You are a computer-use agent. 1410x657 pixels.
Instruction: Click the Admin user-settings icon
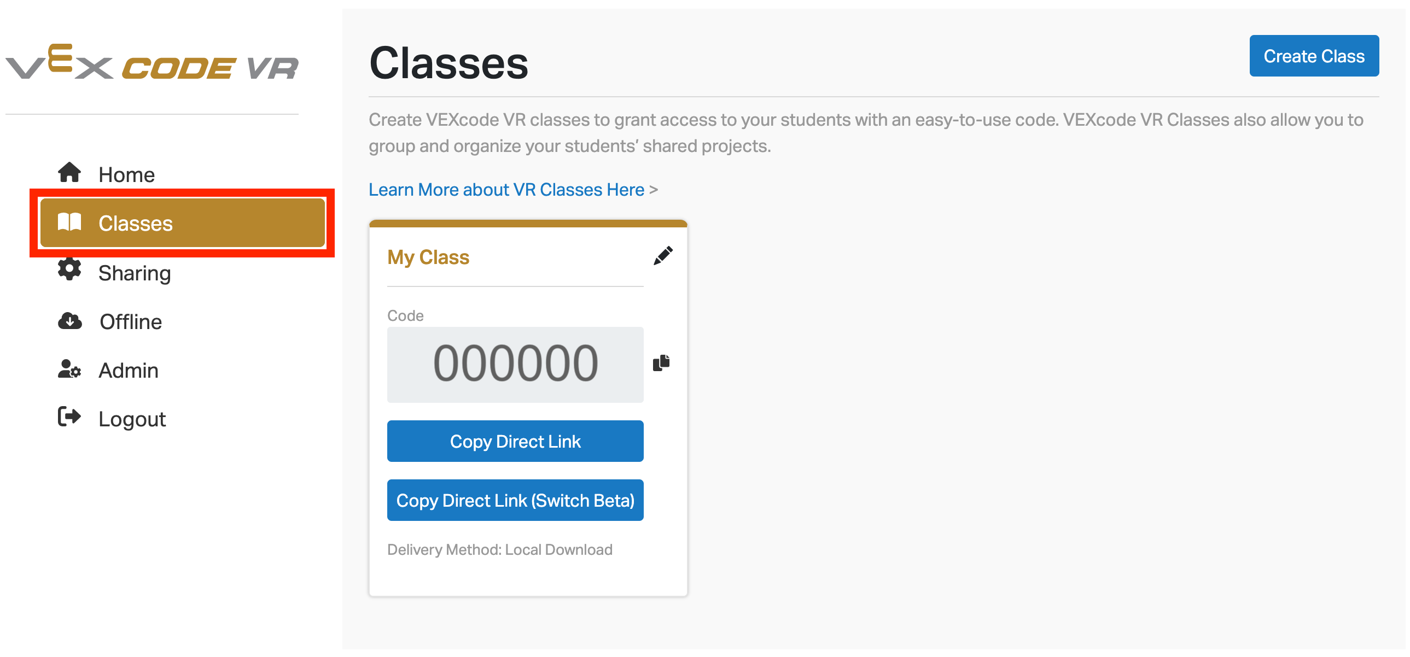(69, 369)
